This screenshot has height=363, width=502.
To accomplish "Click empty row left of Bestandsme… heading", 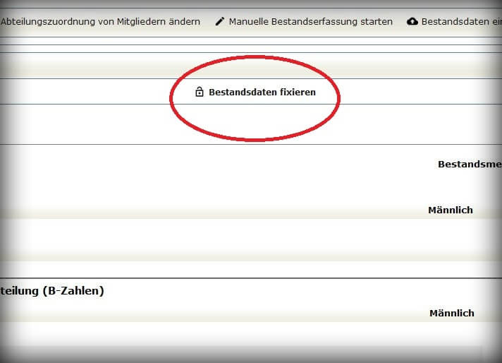I will coord(212,164).
